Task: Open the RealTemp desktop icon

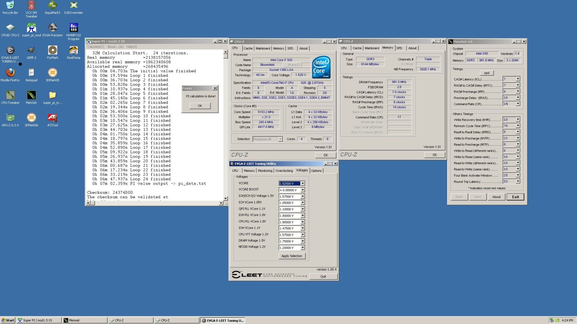Action: [73, 51]
